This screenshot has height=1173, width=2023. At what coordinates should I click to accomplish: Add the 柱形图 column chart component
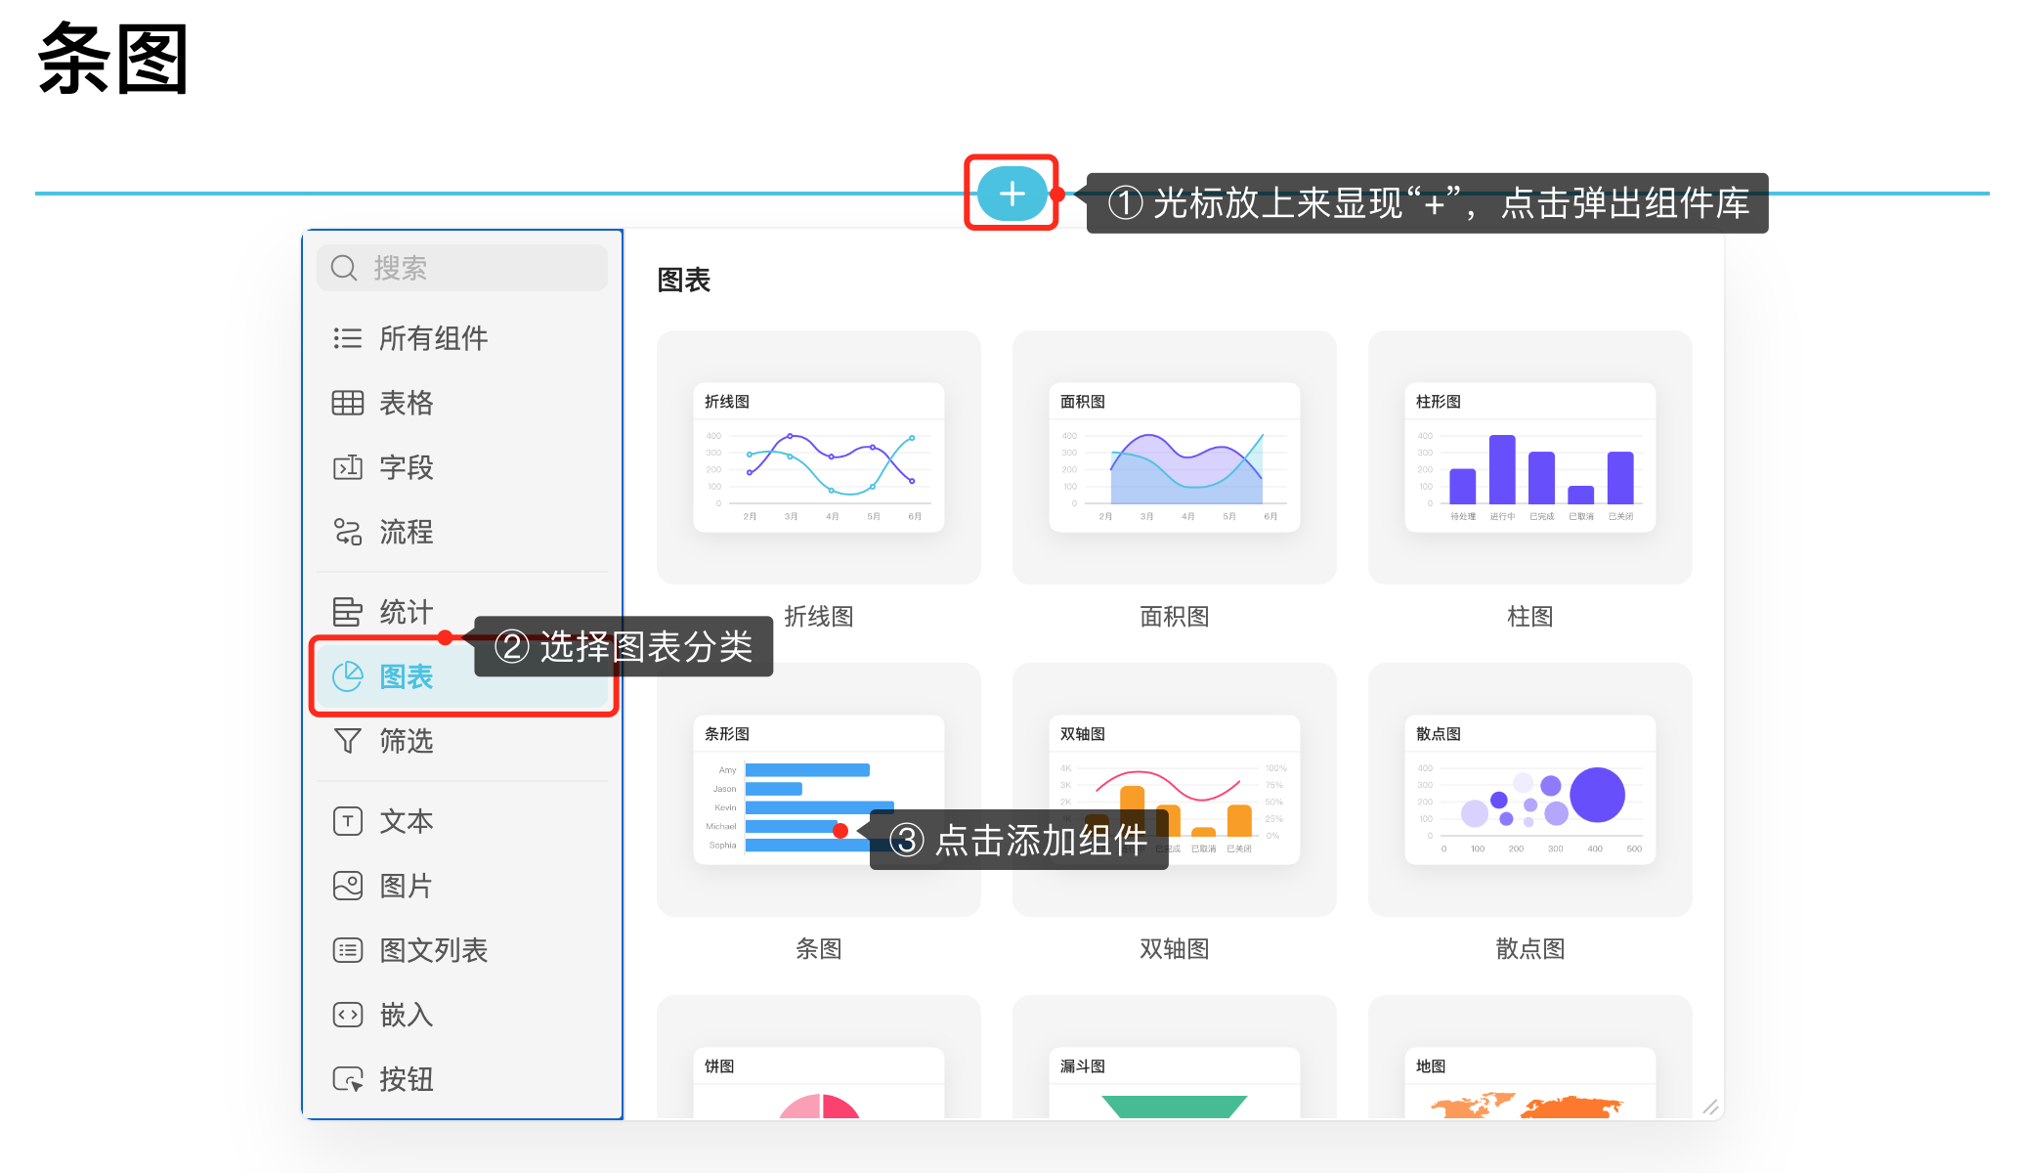coord(1530,457)
